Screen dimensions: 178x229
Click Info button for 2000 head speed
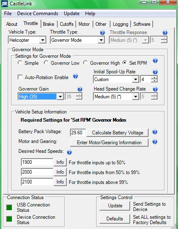[60, 172]
